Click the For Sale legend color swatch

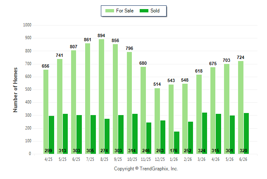click(x=110, y=11)
